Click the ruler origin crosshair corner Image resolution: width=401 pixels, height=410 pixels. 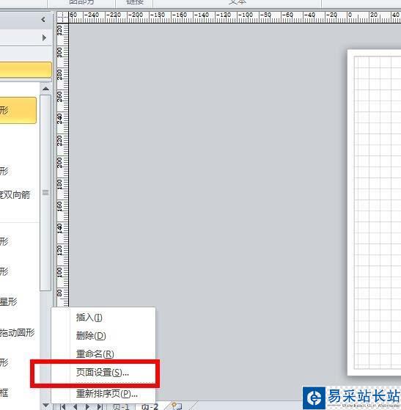click(x=63, y=18)
